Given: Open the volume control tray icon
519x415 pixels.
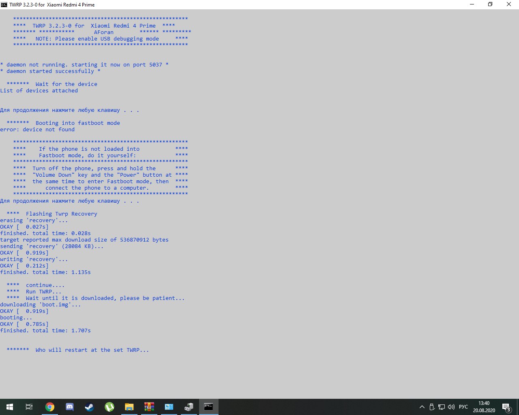Looking at the screenshot, I should click(451, 407).
